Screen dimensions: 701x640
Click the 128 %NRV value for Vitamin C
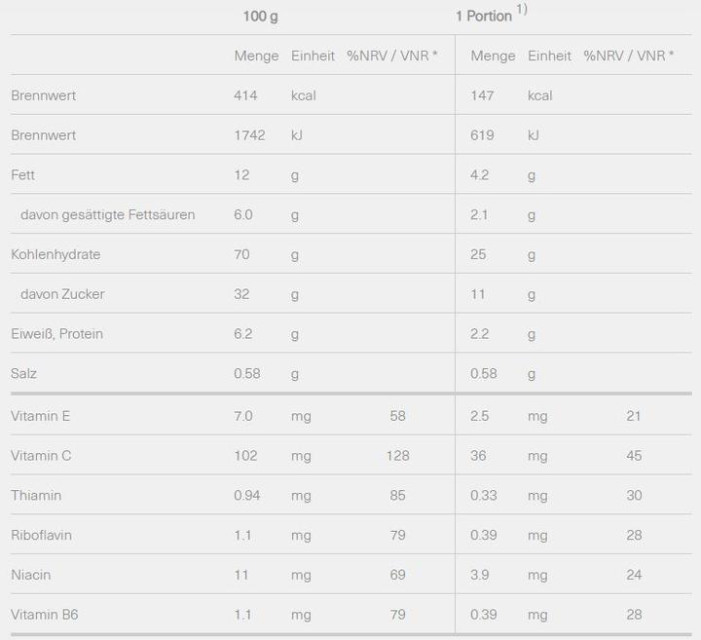click(397, 456)
